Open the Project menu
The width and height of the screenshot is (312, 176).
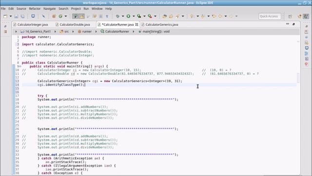click(76, 9)
